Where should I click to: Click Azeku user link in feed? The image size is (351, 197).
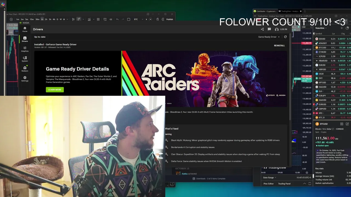coord(185,174)
